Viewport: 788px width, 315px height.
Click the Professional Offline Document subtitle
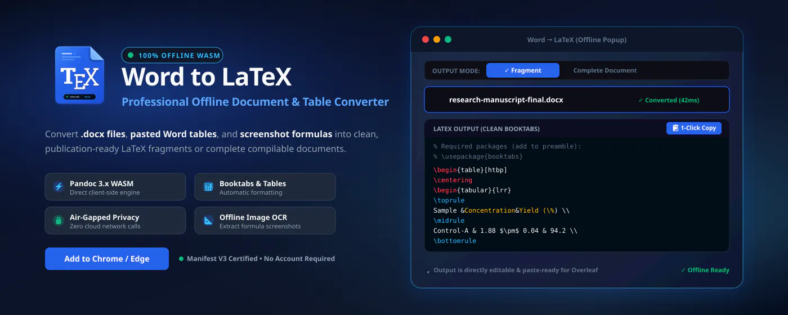point(255,102)
